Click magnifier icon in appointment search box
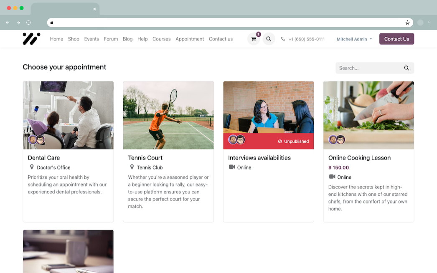The width and height of the screenshot is (437, 273). click(x=406, y=68)
